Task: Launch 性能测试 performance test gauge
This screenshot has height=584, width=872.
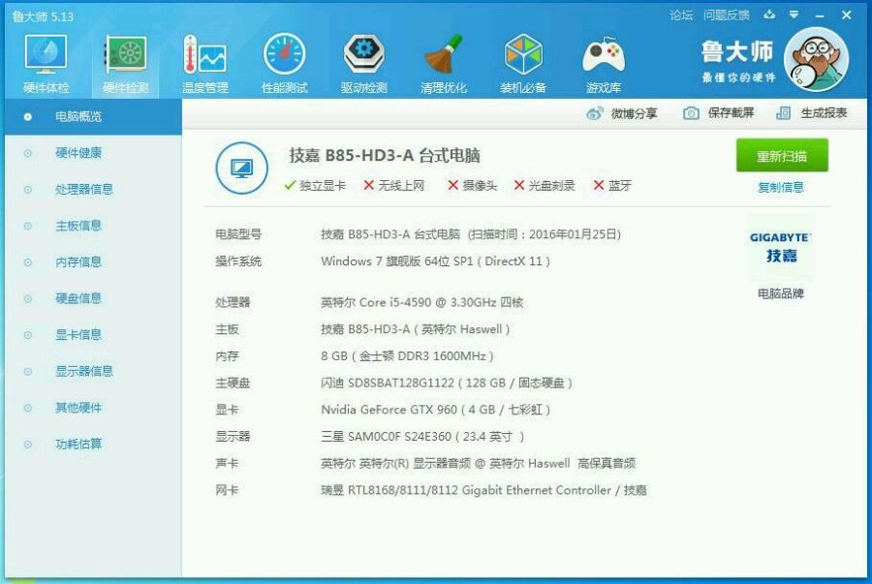Action: [284, 63]
